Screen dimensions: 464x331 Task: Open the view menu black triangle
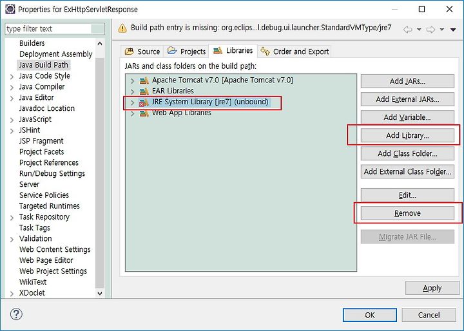click(453, 30)
